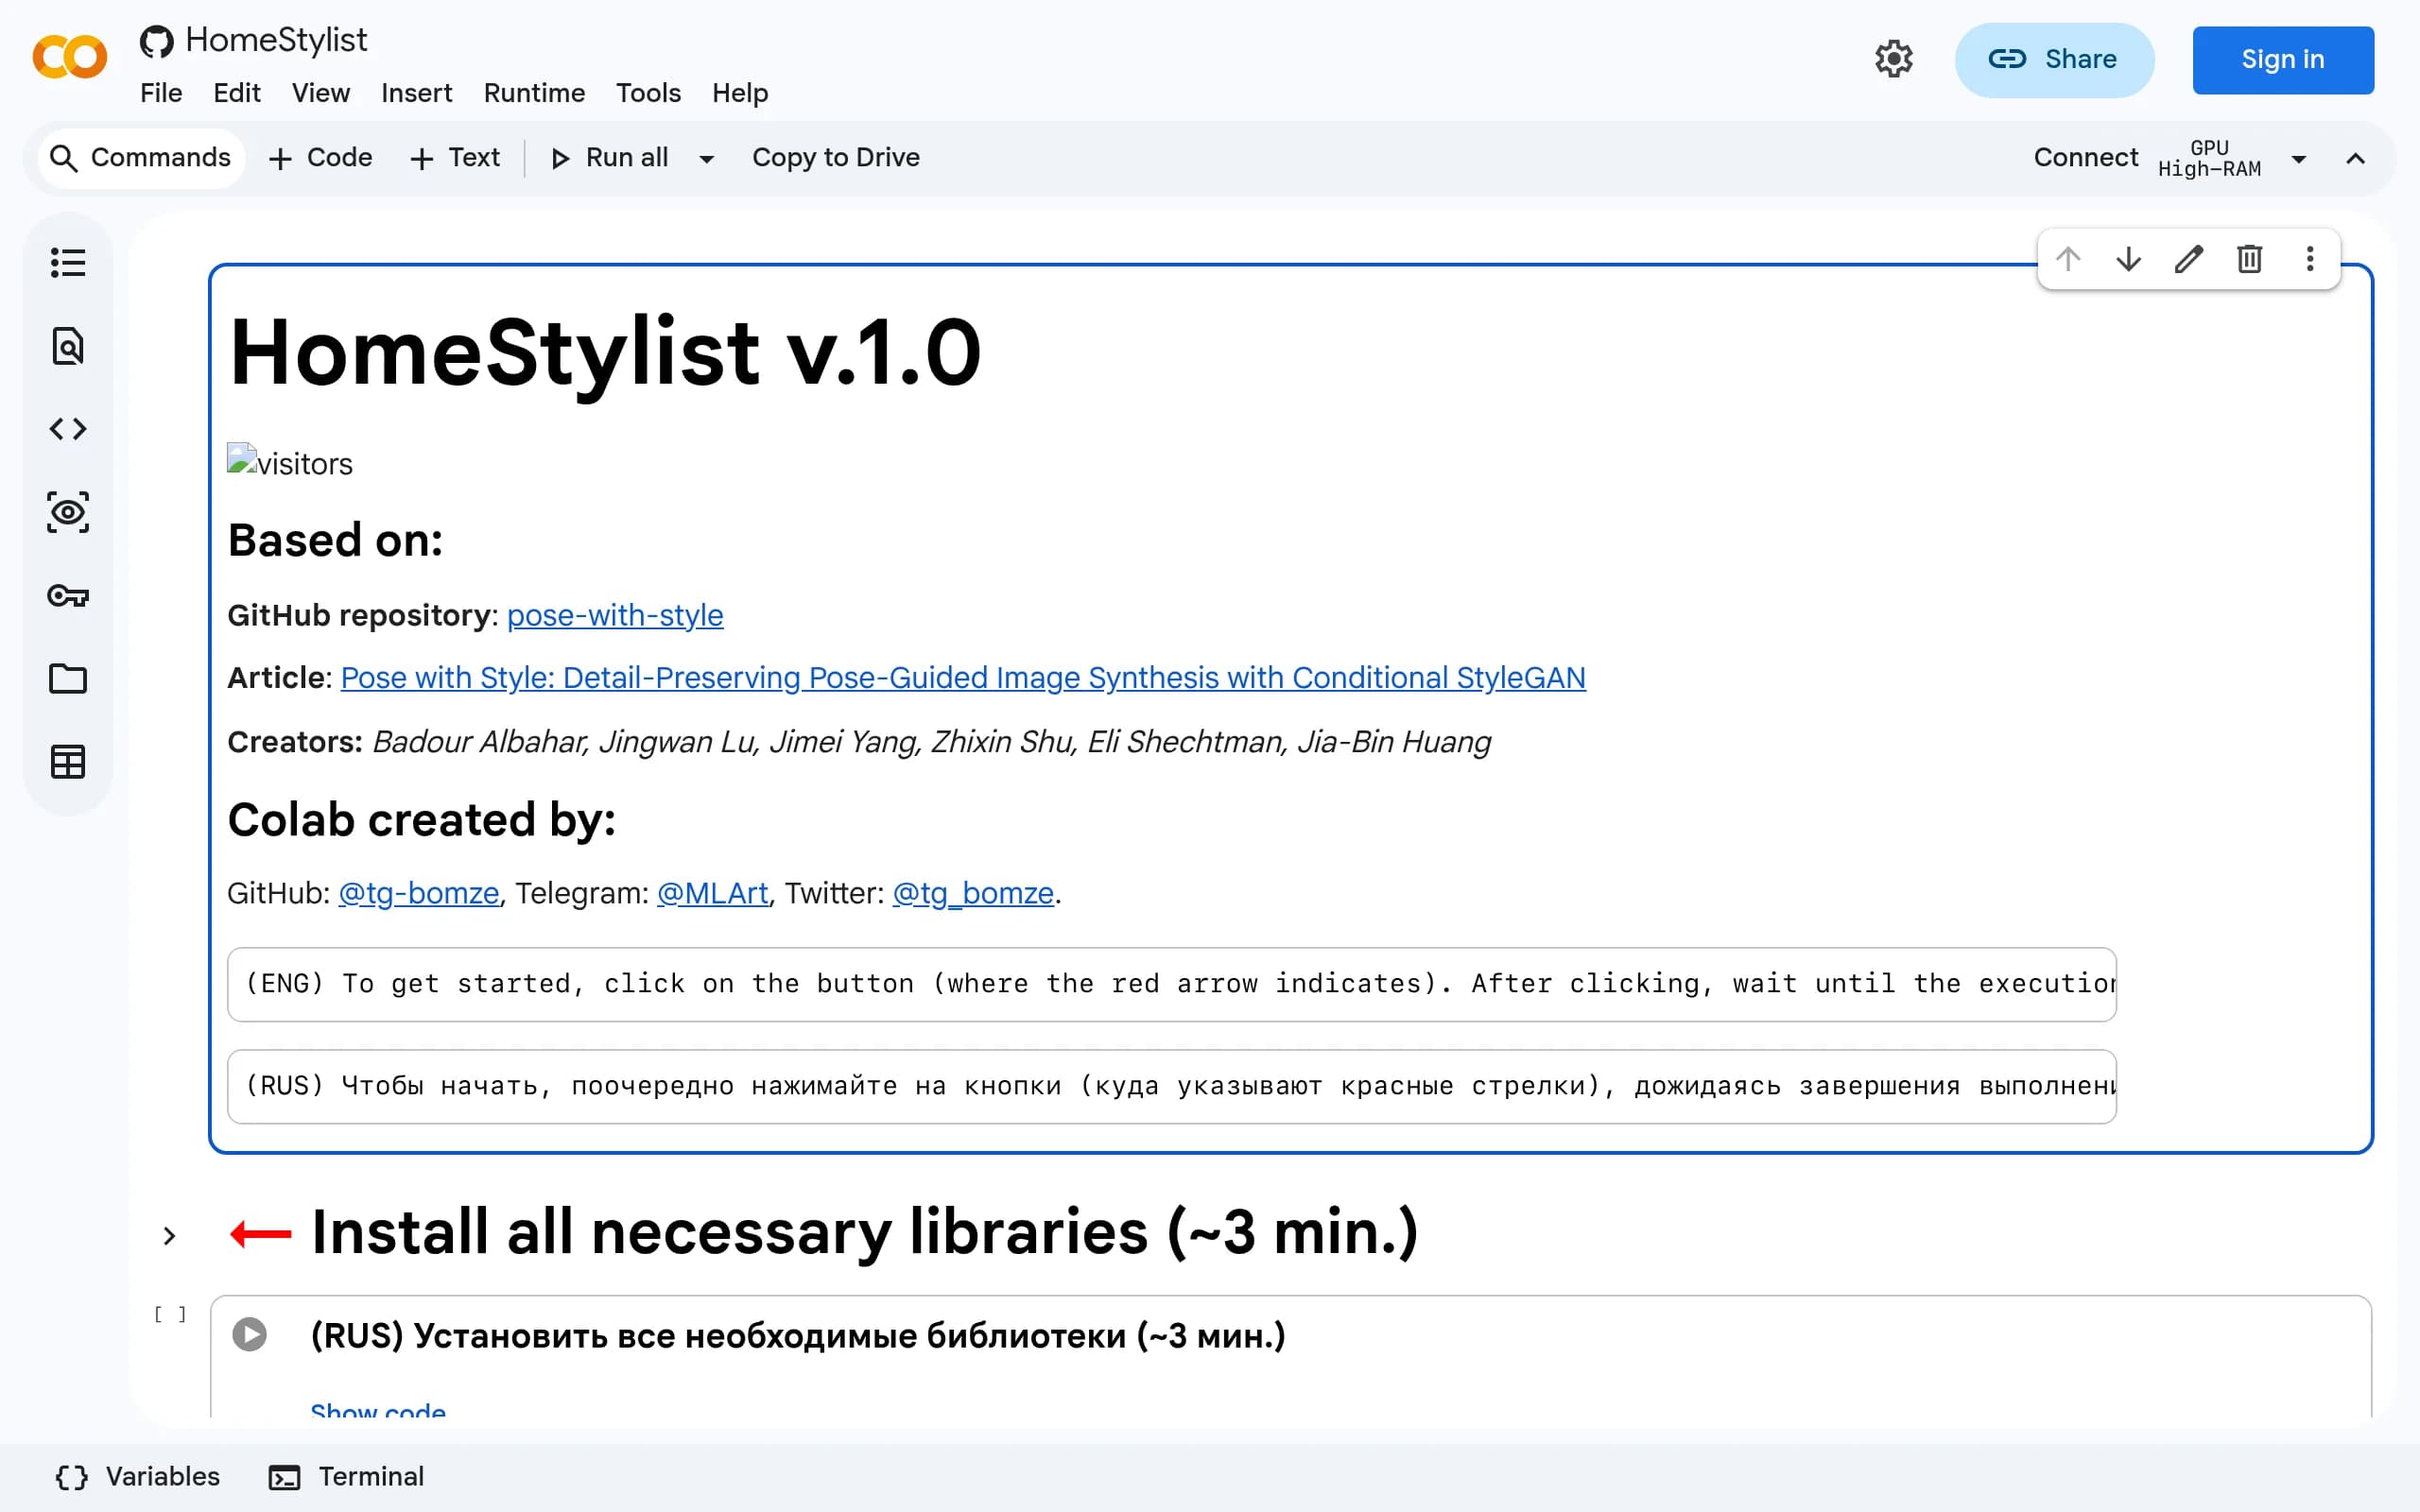The height and width of the screenshot is (1512, 2420).
Task: Open the @tg-bomze GitHub link
Action: point(419,893)
